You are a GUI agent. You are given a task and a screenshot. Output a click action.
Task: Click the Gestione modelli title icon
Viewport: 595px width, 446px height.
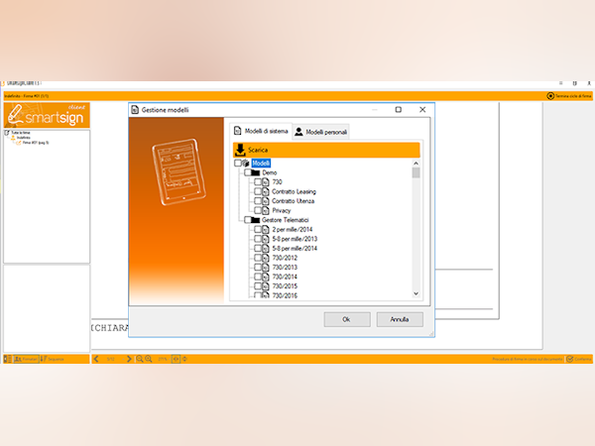(x=135, y=110)
